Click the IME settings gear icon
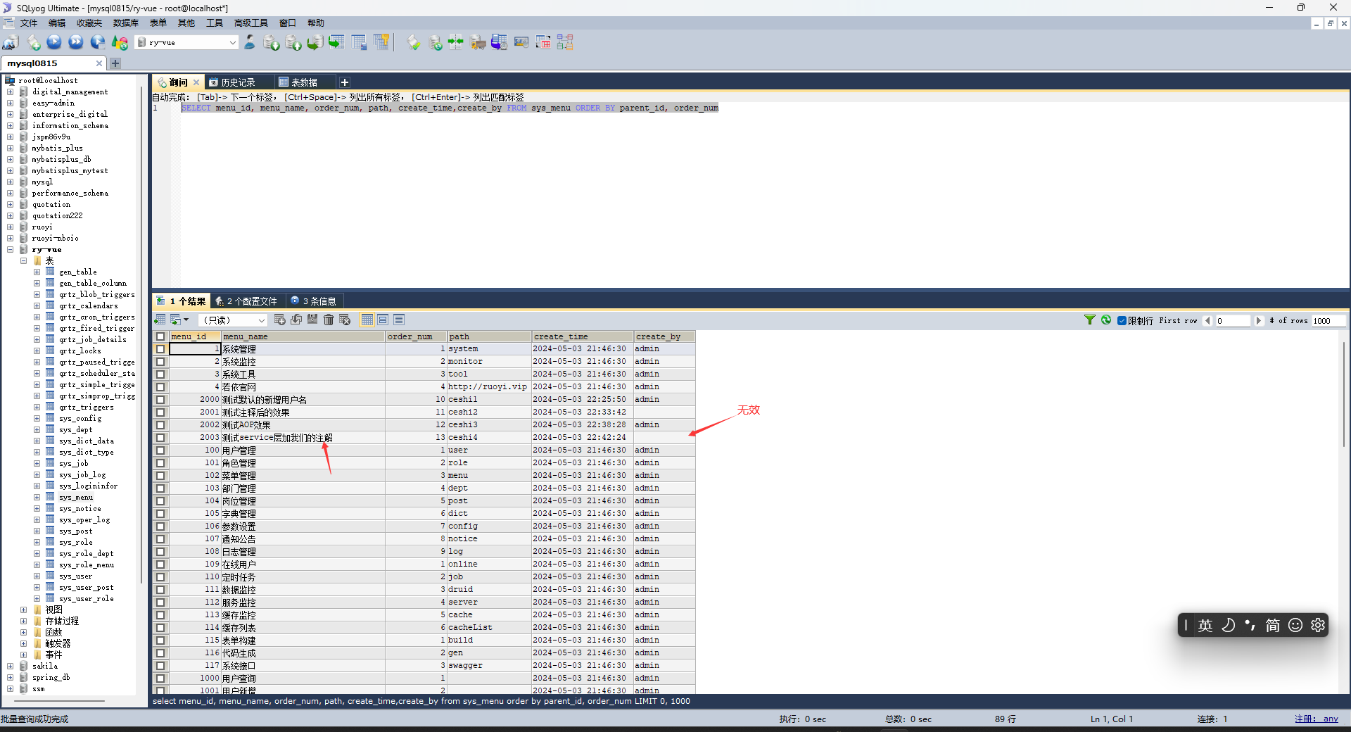Image resolution: width=1351 pixels, height=732 pixels. pos(1318,625)
